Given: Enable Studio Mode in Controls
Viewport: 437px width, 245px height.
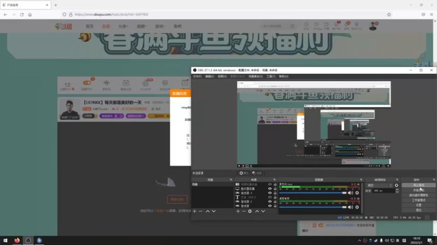Looking at the screenshot, I should [x=418, y=200].
